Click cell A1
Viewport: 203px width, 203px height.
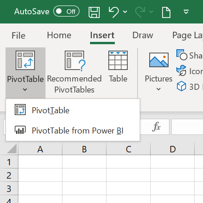point(40,162)
